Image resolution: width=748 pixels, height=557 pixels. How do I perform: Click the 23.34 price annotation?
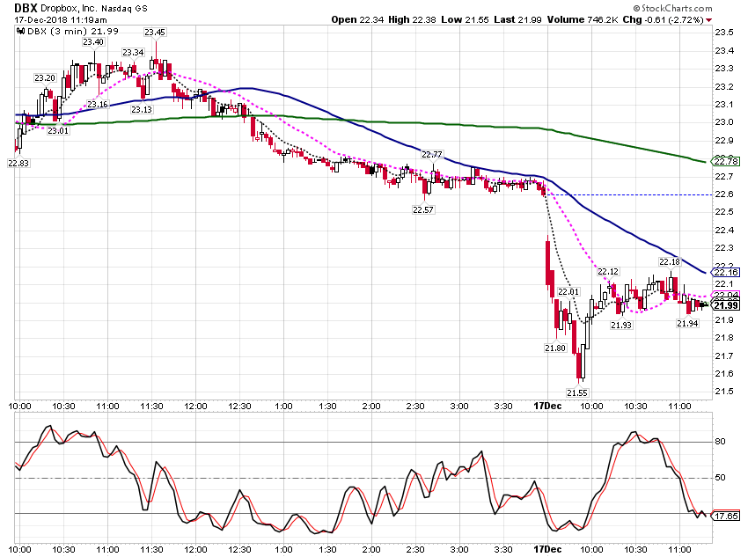tap(133, 53)
